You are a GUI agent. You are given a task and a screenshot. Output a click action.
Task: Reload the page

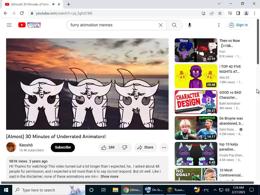(x=22, y=13)
